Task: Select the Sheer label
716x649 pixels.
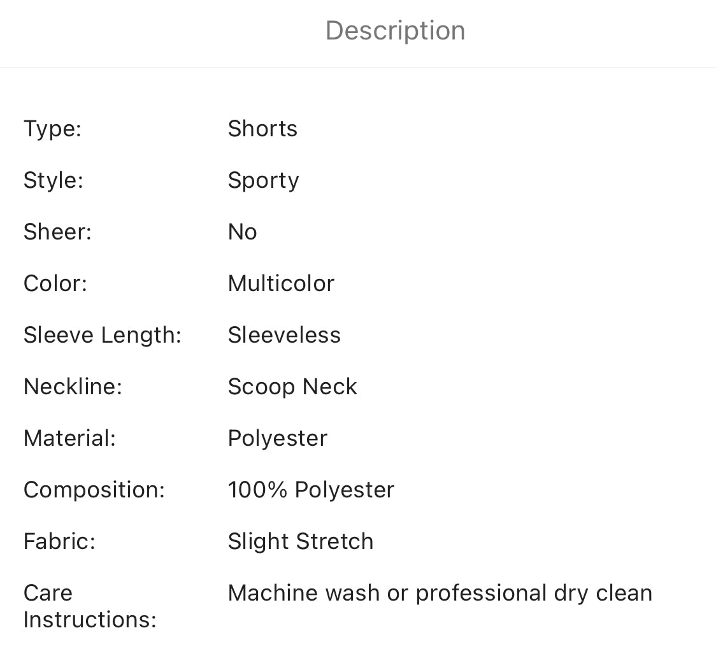Action: point(57,232)
